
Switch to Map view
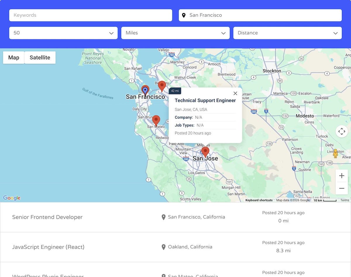[13, 57]
